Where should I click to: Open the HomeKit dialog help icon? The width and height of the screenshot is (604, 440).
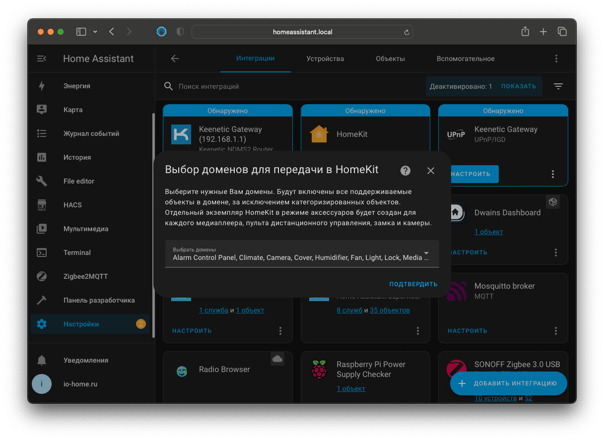pos(405,170)
